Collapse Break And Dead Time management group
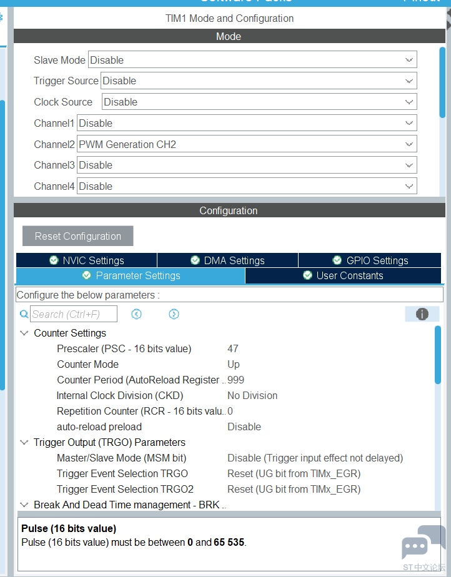 tap(24, 505)
